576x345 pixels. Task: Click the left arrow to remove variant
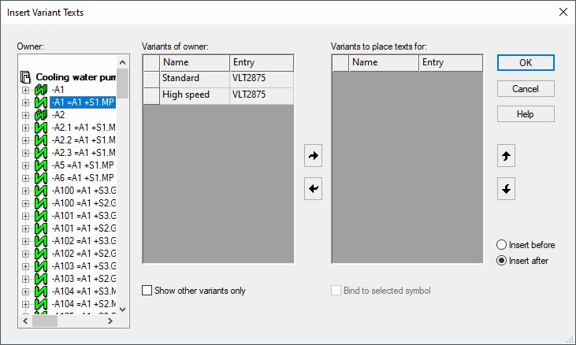pyautogui.click(x=313, y=190)
